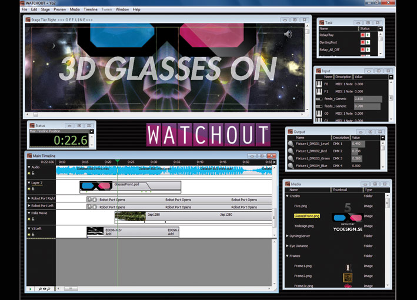The height and width of the screenshot is (300, 417).
Task: Open the Output window dropdown arrow
Action: tap(382, 138)
